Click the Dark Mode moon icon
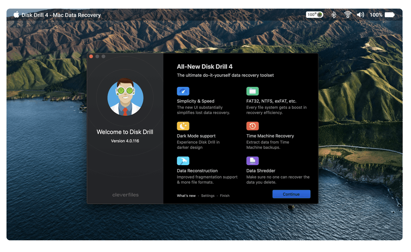Screen dimensions: 411x252 (x=183, y=126)
